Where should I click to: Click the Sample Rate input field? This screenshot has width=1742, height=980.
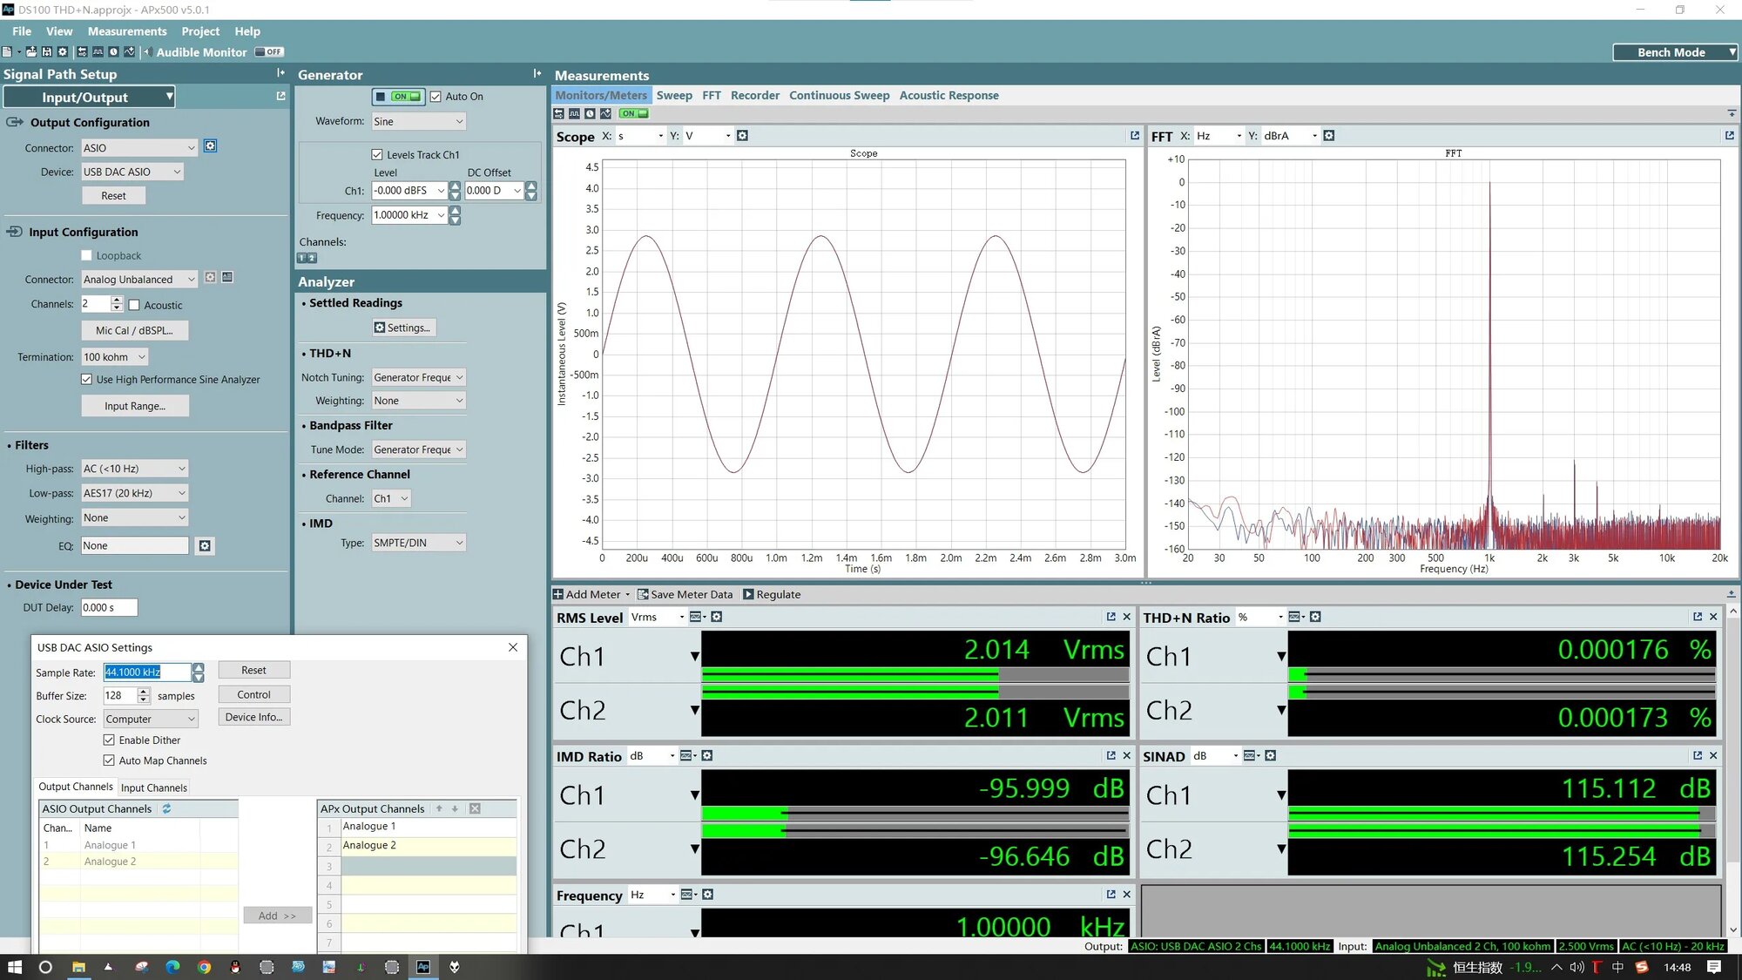(146, 672)
